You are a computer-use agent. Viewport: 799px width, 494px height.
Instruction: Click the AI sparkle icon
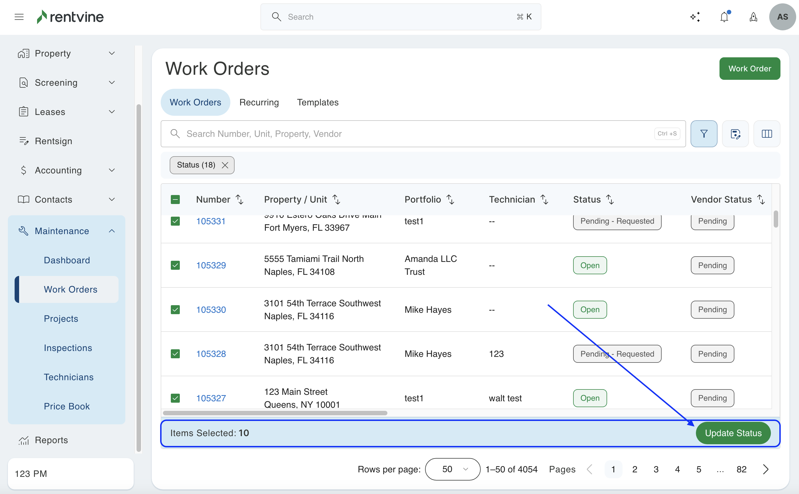695,17
